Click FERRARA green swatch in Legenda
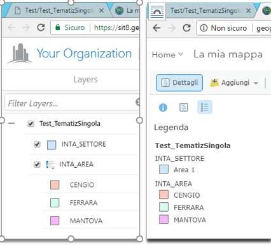Viewport: 271px width, 245px height. pyautogui.click(x=164, y=207)
